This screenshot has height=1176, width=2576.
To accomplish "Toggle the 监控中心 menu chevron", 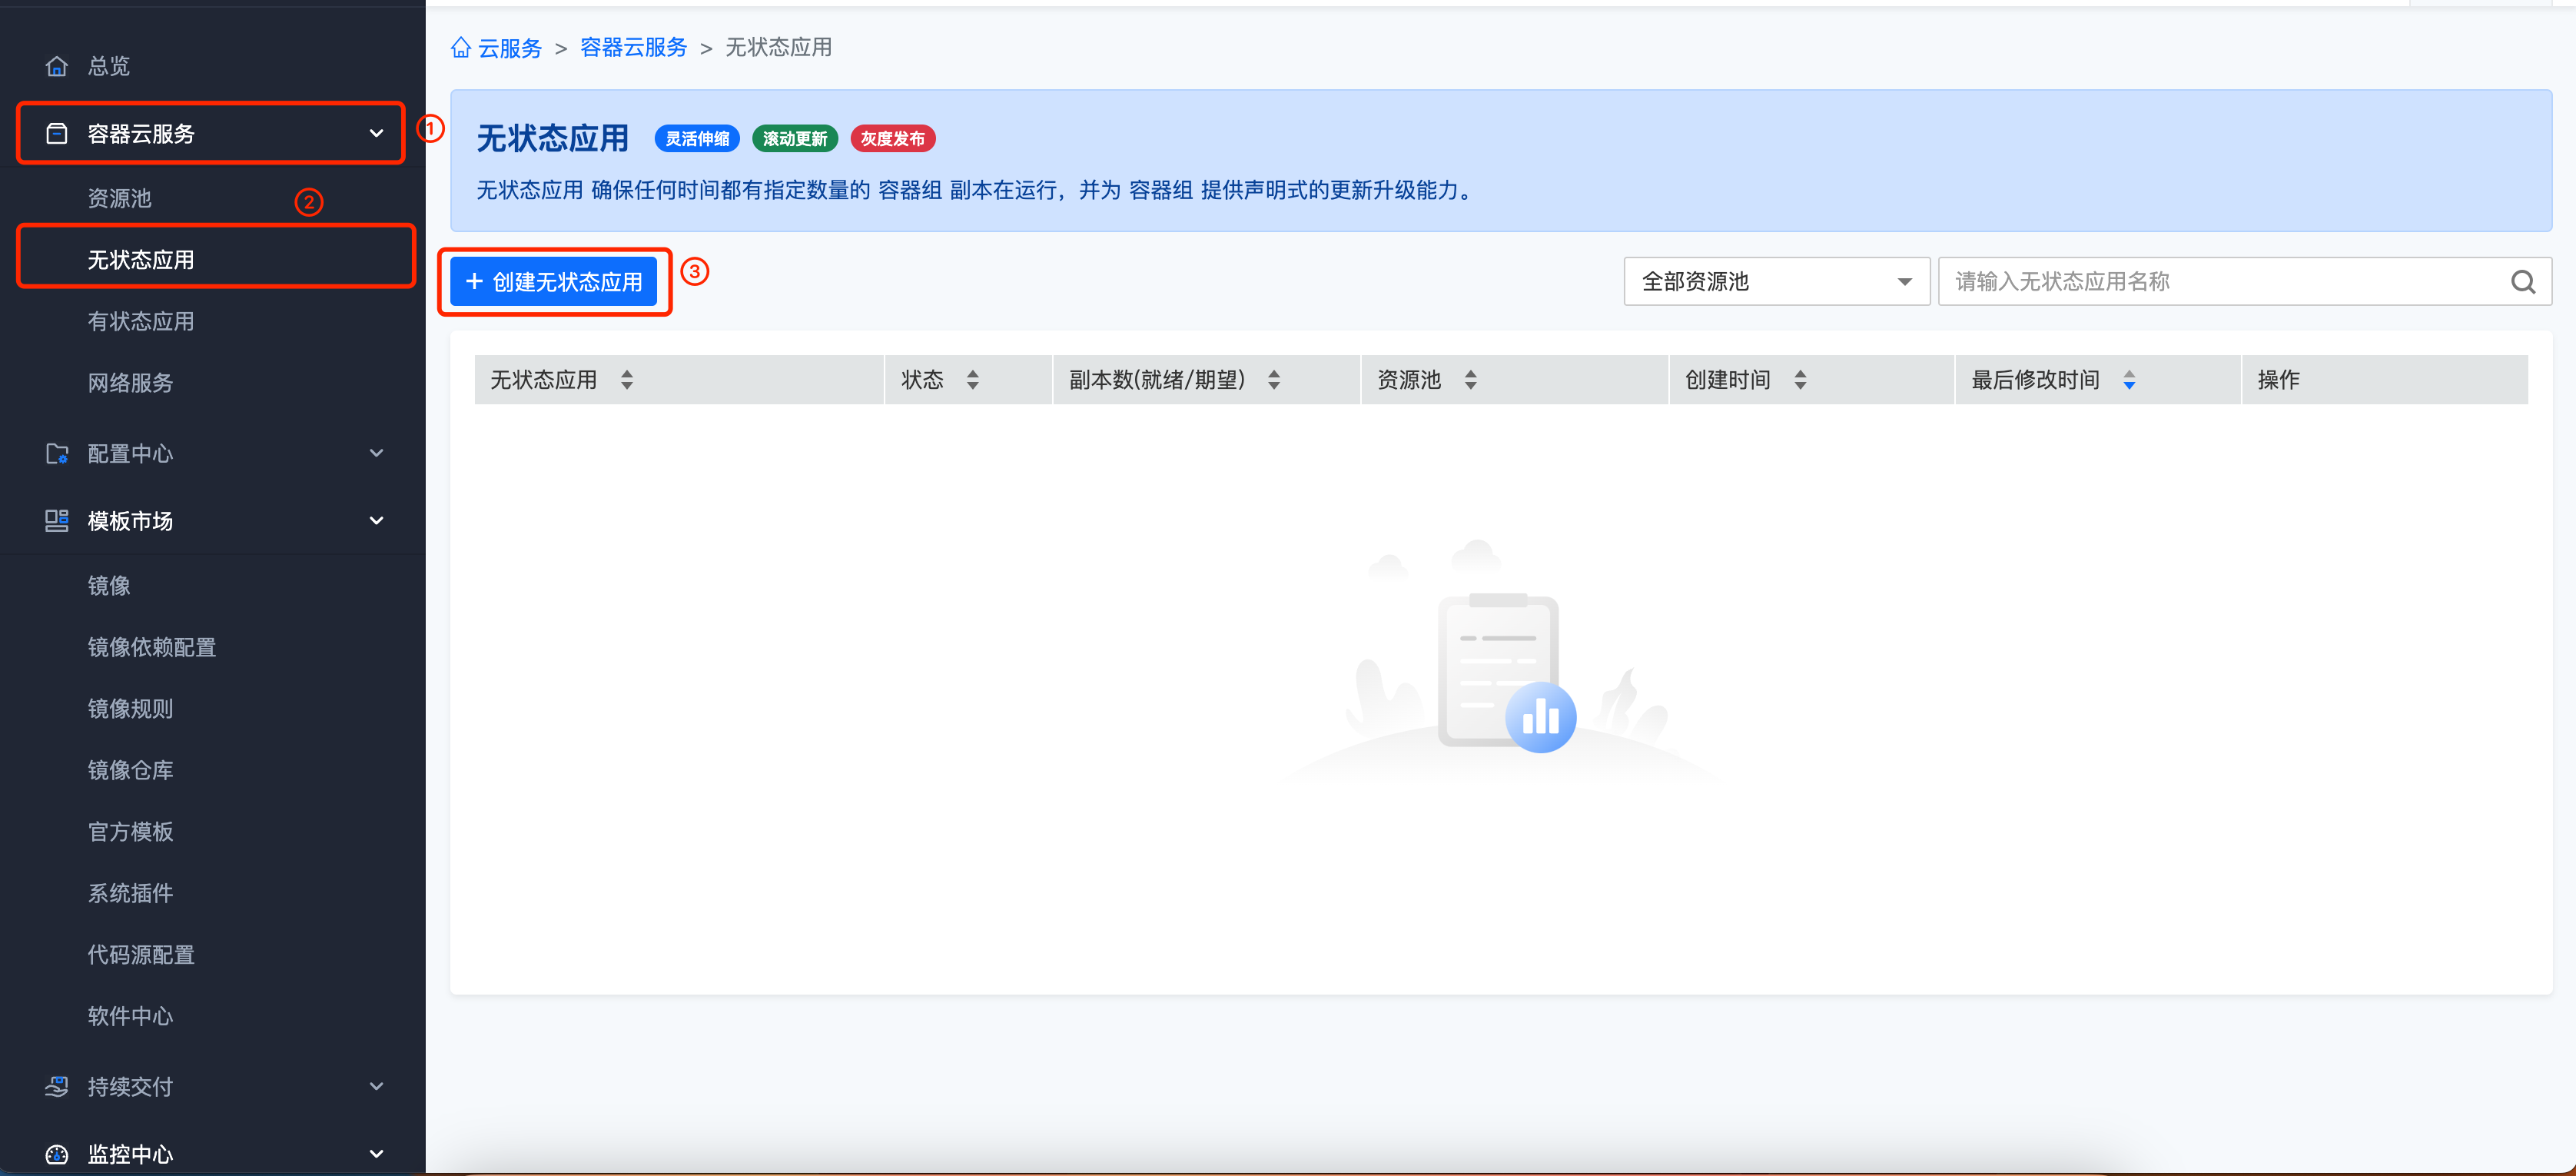I will click(x=377, y=1154).
